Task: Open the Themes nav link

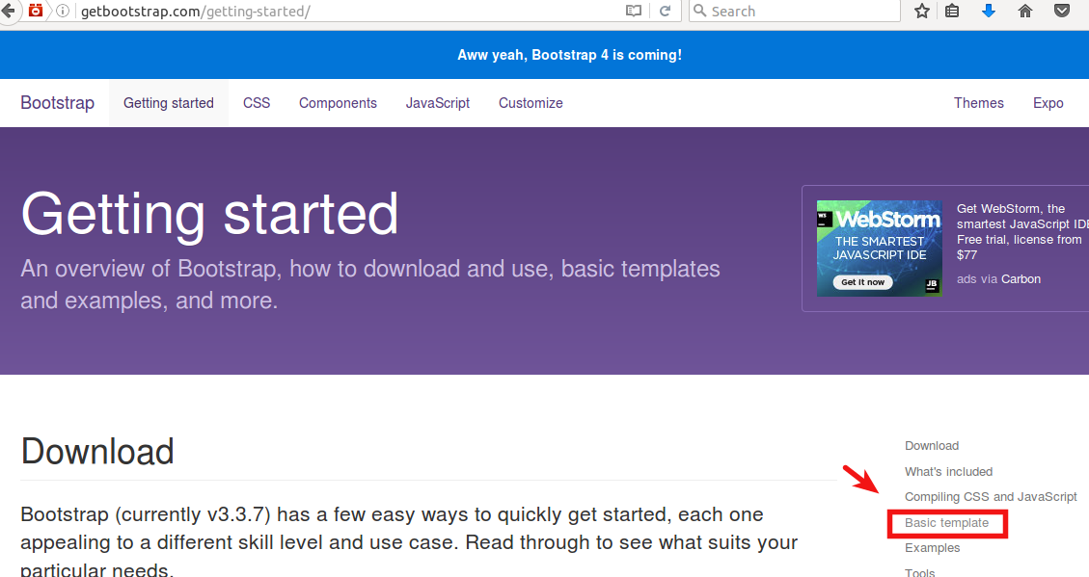Action: coord(979,103)
